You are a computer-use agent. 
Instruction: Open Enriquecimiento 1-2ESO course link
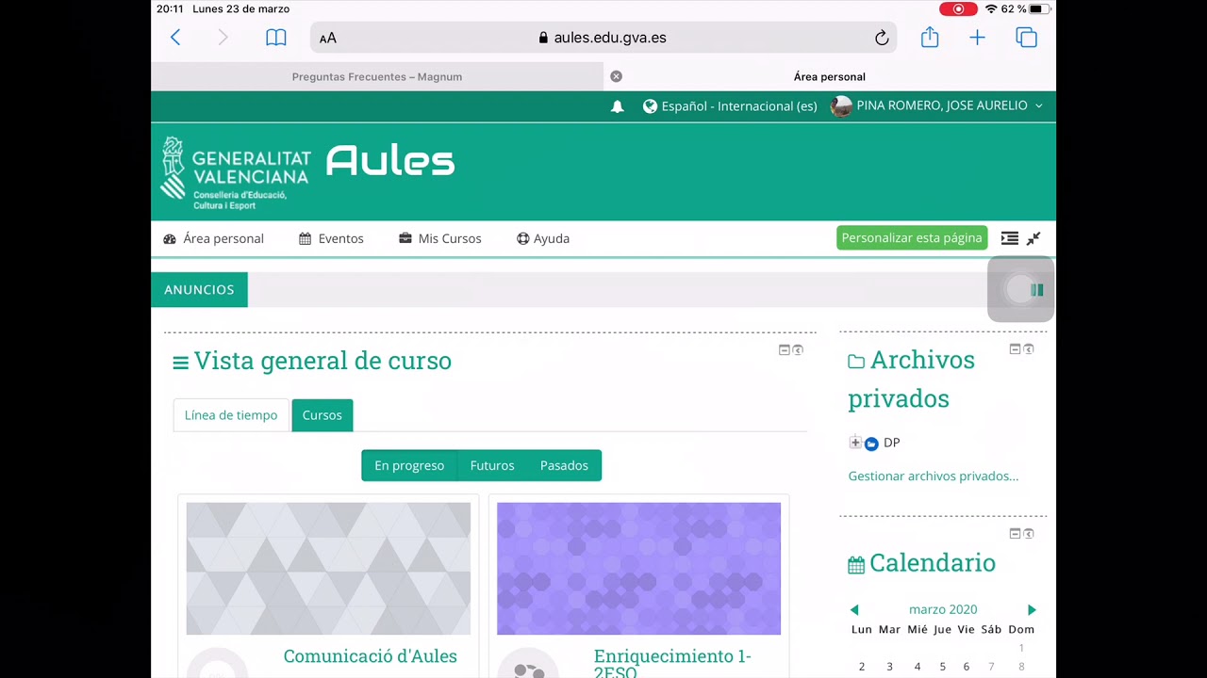click(x=672, y=663)
